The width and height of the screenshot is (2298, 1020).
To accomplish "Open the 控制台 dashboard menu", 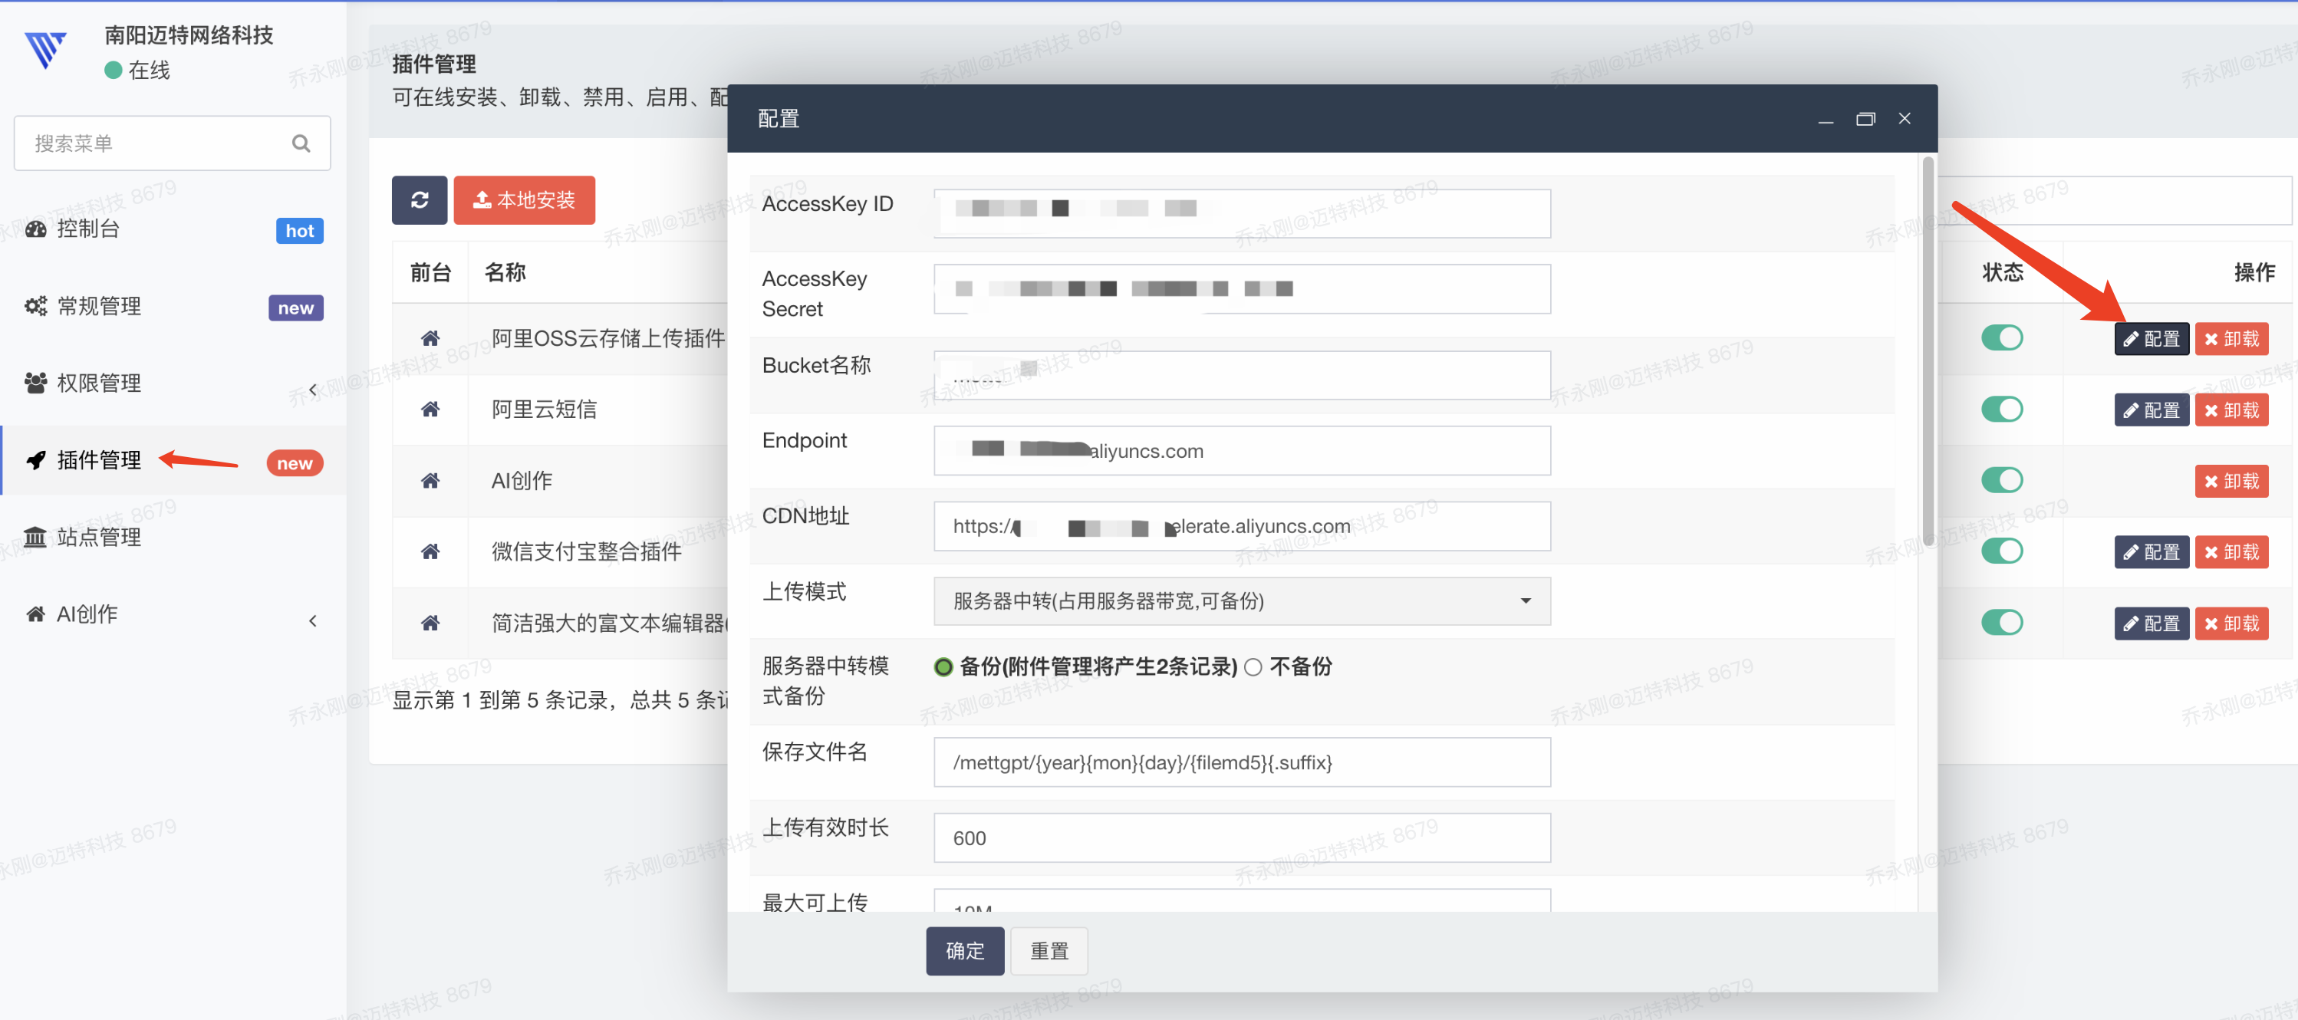I will click(x=87, y=229).
